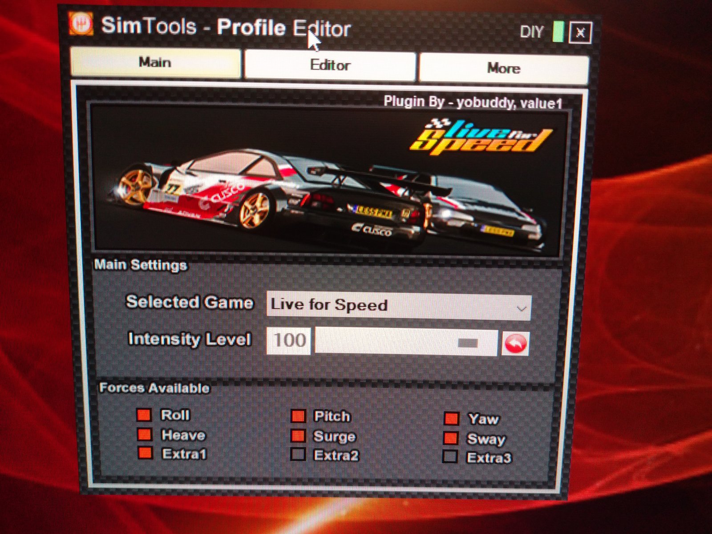Click the green DIY status indicator

558,32
